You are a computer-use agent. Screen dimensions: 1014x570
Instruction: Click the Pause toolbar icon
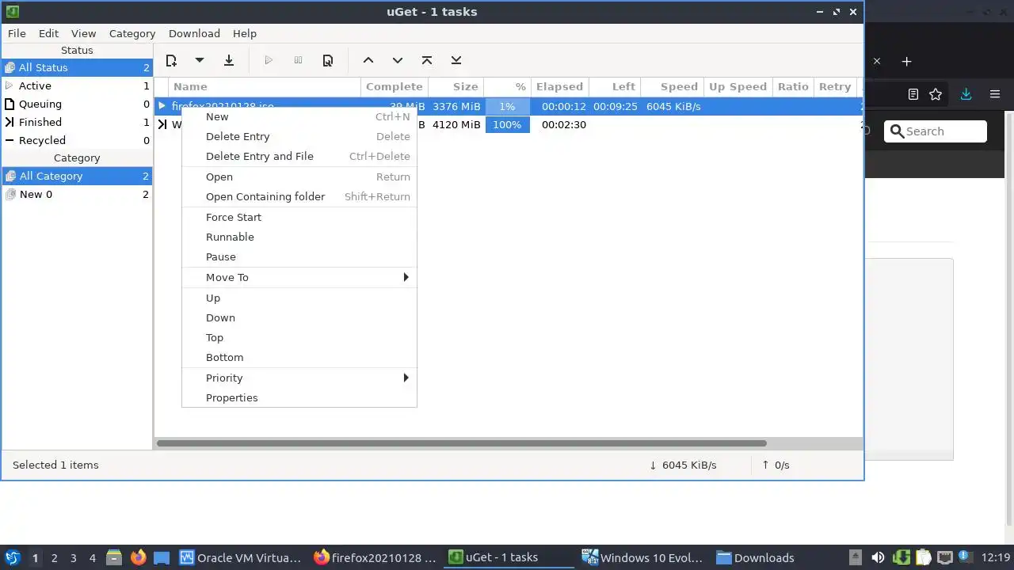pyautogui.click(x=298, y=60)
